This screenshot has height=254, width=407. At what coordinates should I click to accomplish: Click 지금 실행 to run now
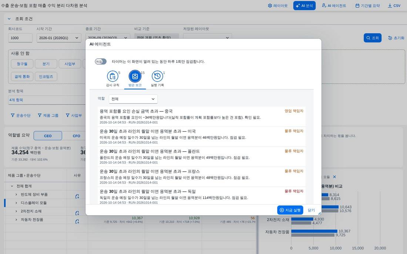pyautogui.click(x=290, y=210)
